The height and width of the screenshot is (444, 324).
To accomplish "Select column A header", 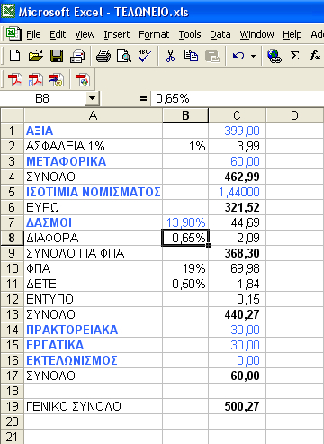I will 94,115.
